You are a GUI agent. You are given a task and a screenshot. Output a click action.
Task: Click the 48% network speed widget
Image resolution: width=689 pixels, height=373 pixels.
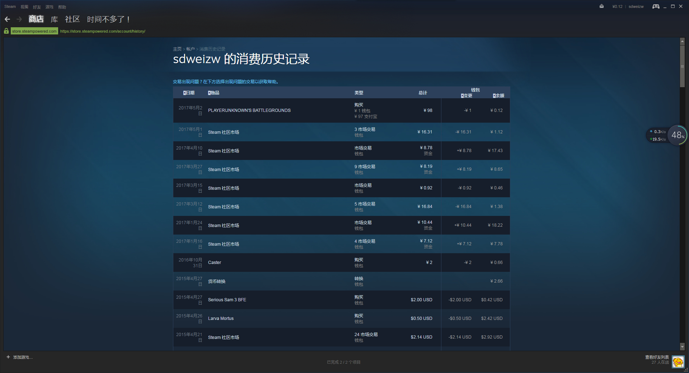coord(677,135)
